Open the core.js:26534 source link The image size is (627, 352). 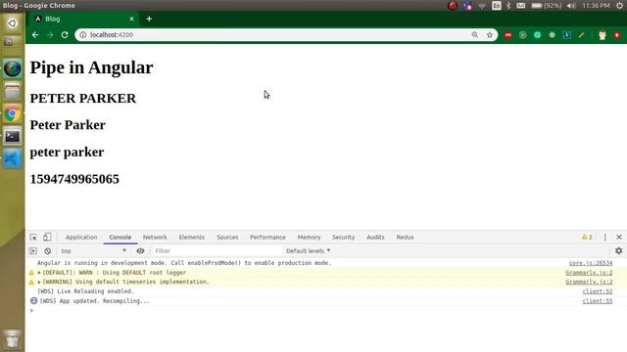[x=591, y=263]
